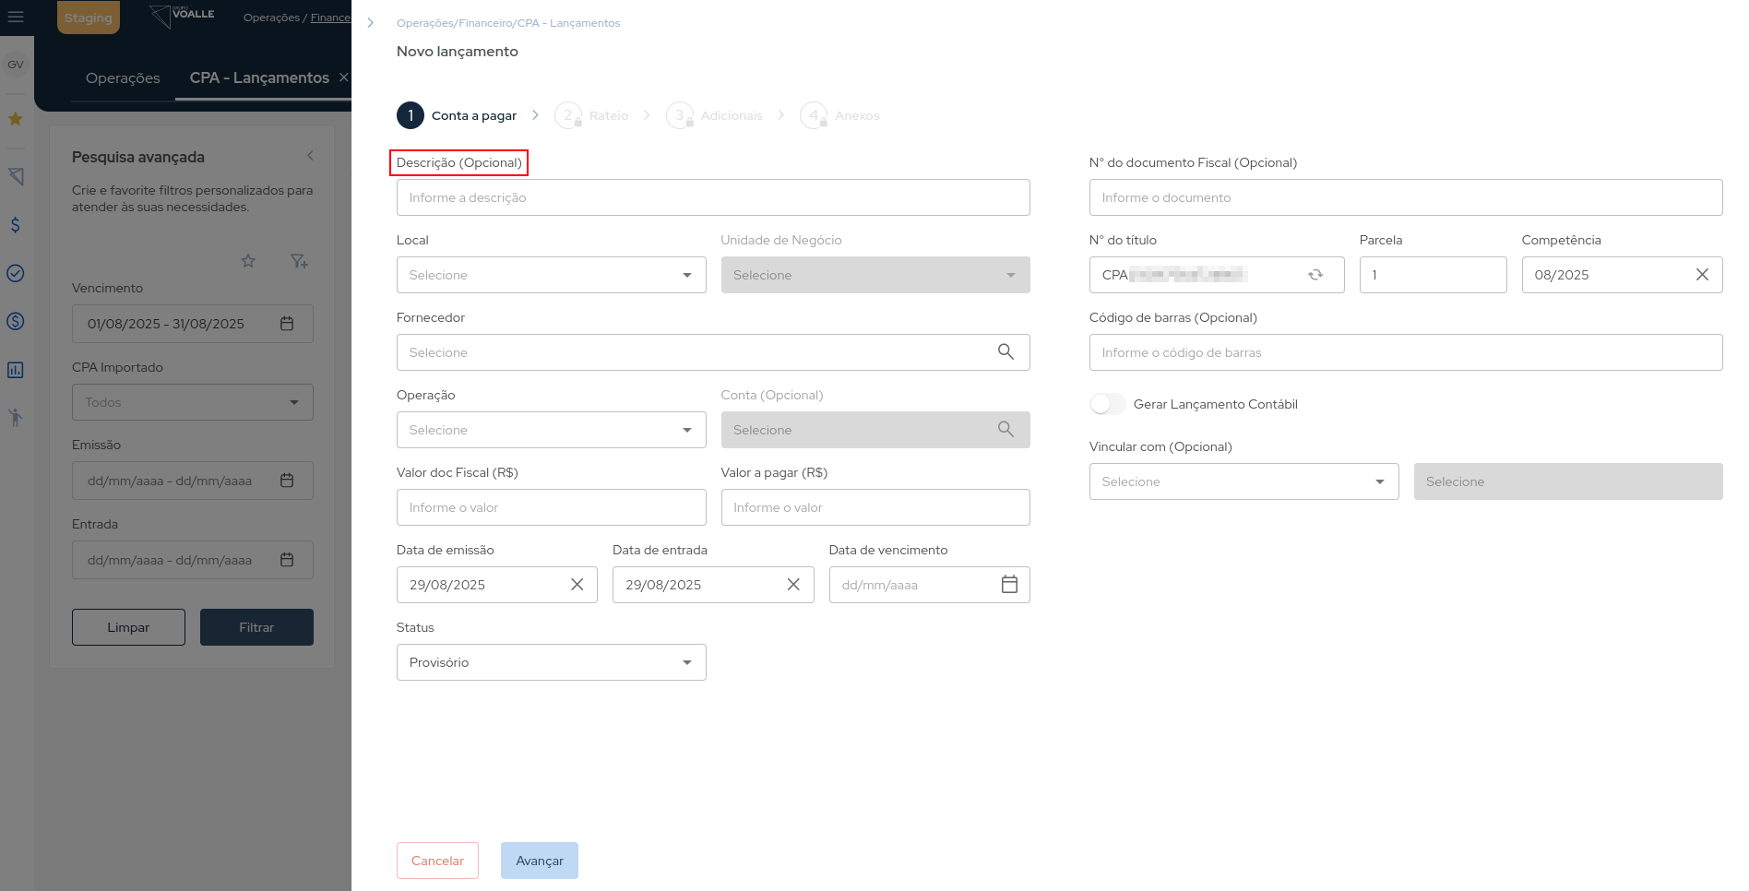Select step 3 Adicionais
Image resolution: width=1749 pixels, height=891 pixels.
click(714, 115)
